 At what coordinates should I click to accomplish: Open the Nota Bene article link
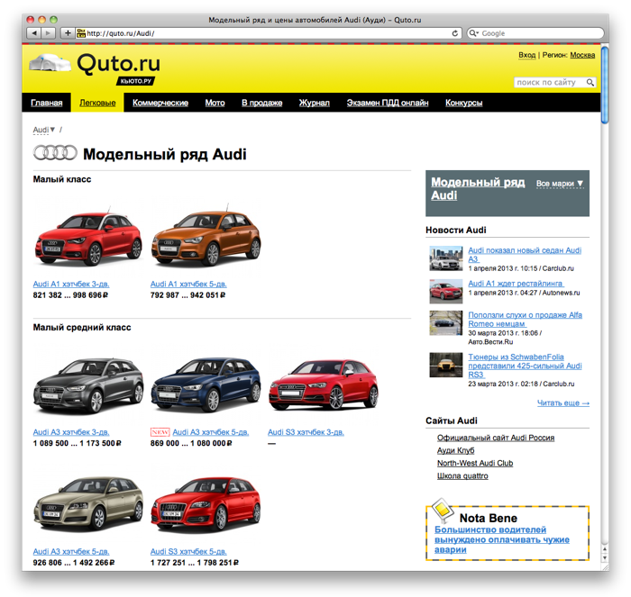click(502, 539)
